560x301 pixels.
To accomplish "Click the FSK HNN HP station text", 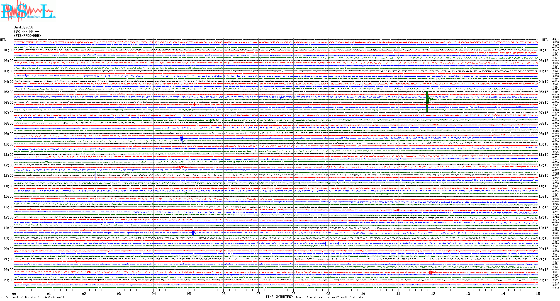I will [26, 31].
